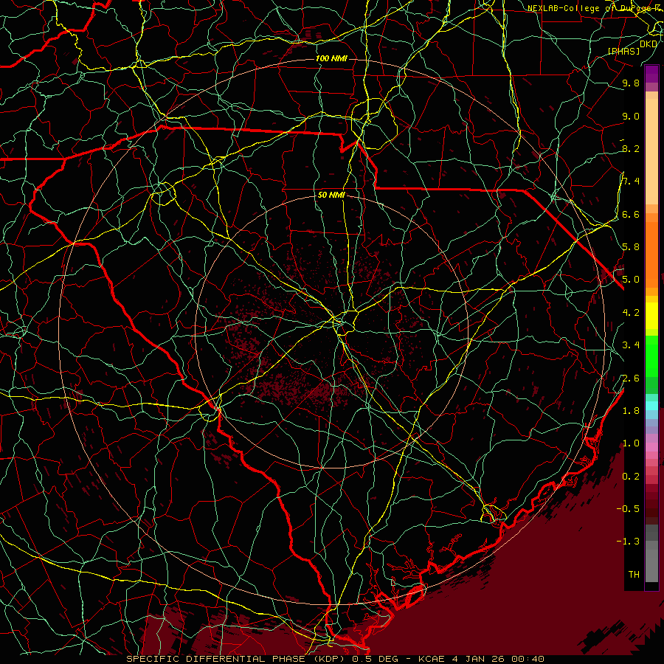Click the 7.4 value on the color scale

pyautogui.click(x=631, y=181)
